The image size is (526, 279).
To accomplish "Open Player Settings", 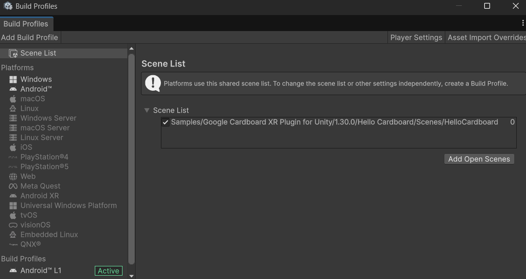I will point(416,37).
